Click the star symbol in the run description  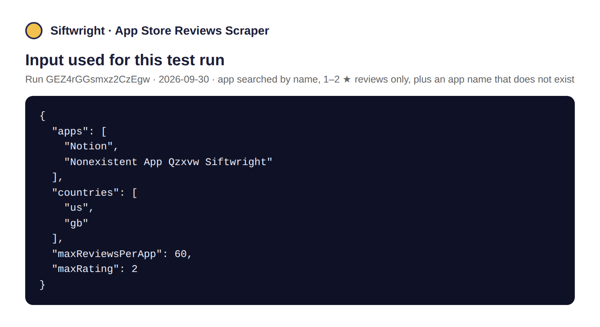tap(347, 79)
